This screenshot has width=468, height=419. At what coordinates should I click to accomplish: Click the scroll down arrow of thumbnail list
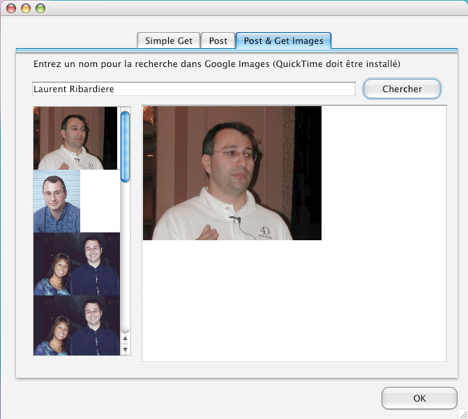click(x=126, y=348)
